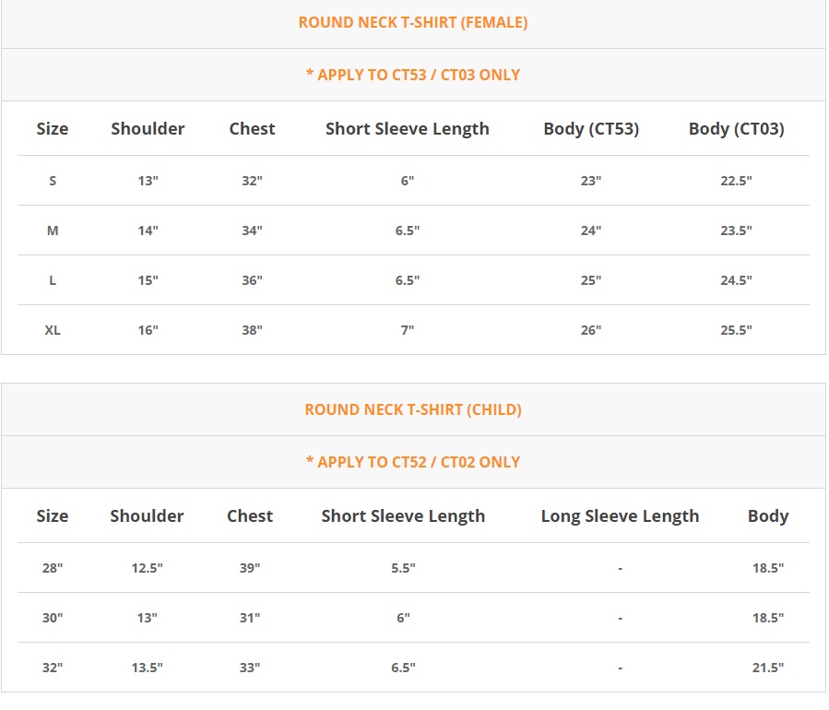
Task: Click the APPLY TO CT53 / CT03 ONLY note
Action: (x=413, y=75)
